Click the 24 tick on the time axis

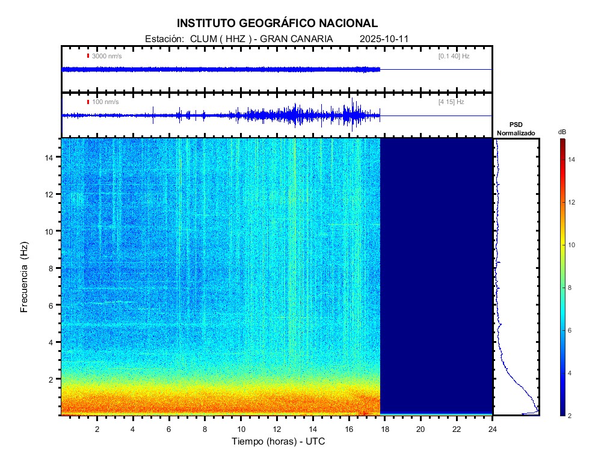click(492, 430)
